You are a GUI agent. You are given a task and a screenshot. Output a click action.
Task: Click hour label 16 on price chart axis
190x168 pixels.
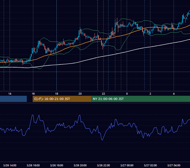(x=33, y=94)
